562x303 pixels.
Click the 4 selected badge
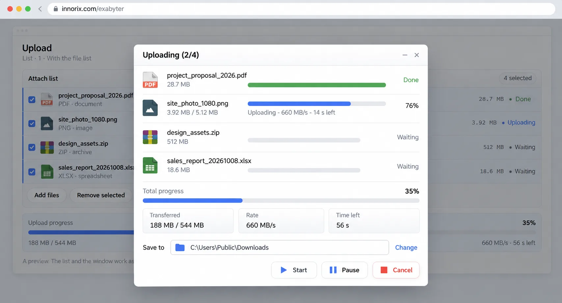[x=518, y=78]
